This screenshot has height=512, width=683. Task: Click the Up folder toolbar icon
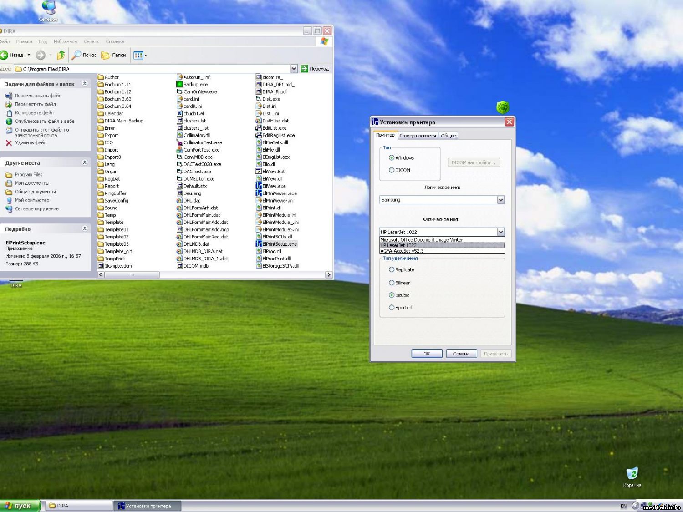[x=61, y=55]
